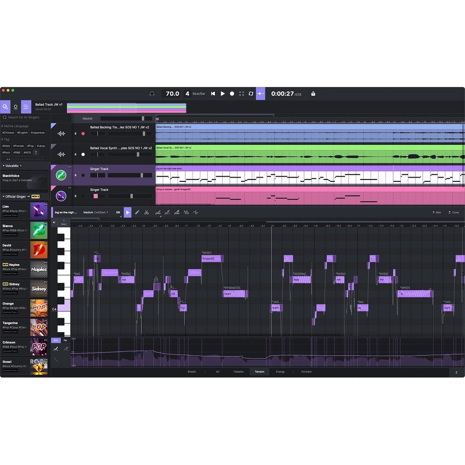
Task: Open the AI-Singers search field icon
Action: pos(4,117)
